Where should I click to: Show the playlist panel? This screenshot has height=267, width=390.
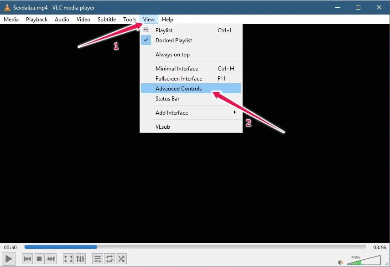click(x=97, y=258)
